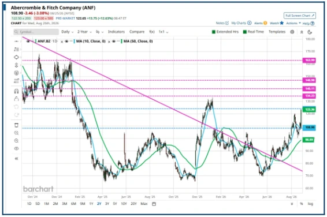Click the 162.99 magenta price label
This screenshot has width=327, height=217.
[x=309, y=60]
